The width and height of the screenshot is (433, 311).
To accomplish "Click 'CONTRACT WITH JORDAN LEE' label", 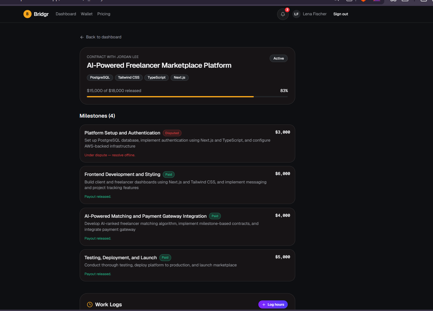I will click(113, 57).
